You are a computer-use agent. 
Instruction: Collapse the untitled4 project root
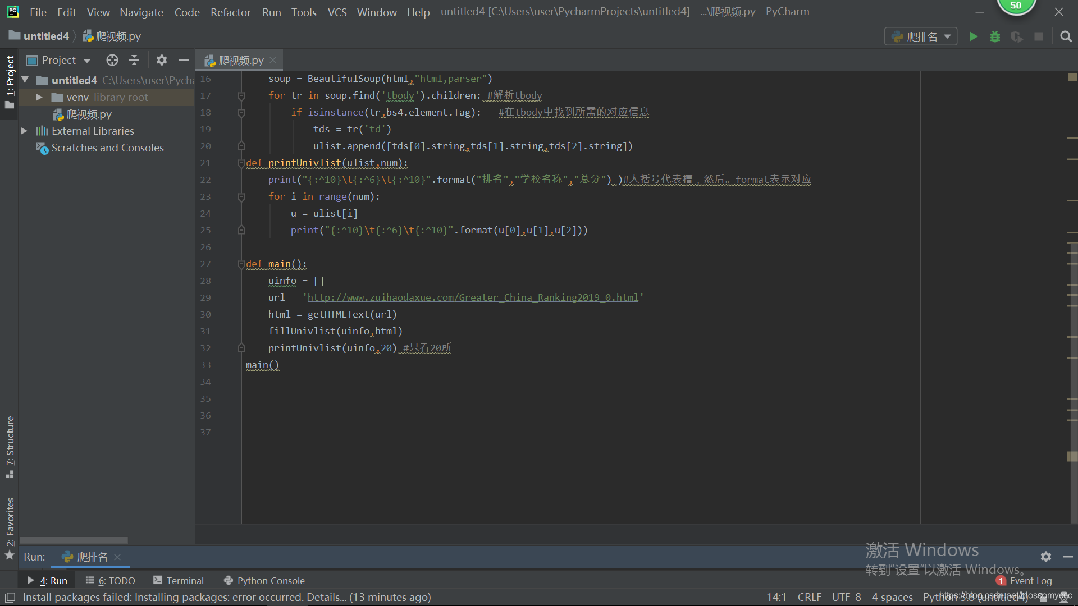tap(25, 80)
